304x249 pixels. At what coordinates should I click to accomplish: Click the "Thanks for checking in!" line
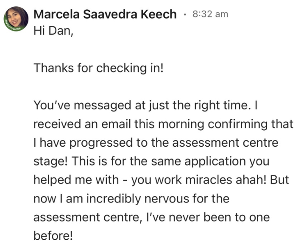(x=98, y=68)
